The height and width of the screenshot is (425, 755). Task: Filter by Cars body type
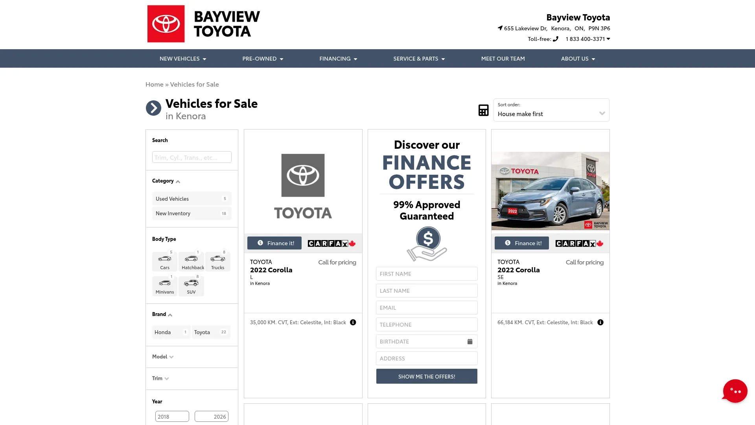pos(165,262)
